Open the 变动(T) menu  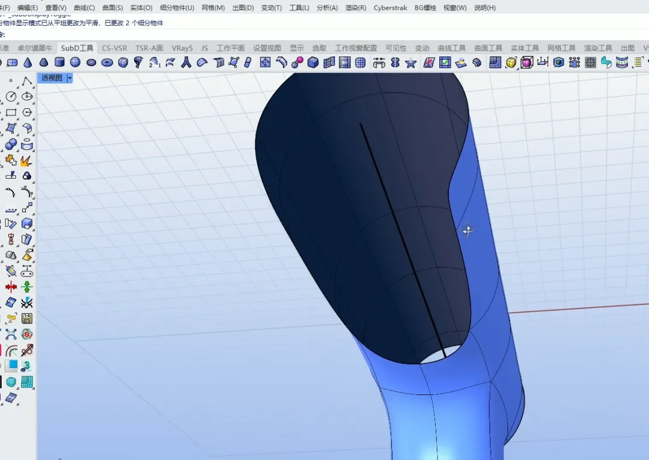pos(271,7)
